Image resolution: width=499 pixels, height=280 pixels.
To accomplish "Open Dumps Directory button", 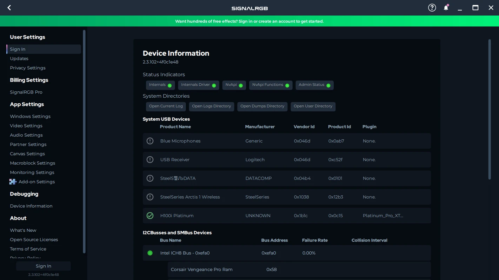I will click(262, 106).
